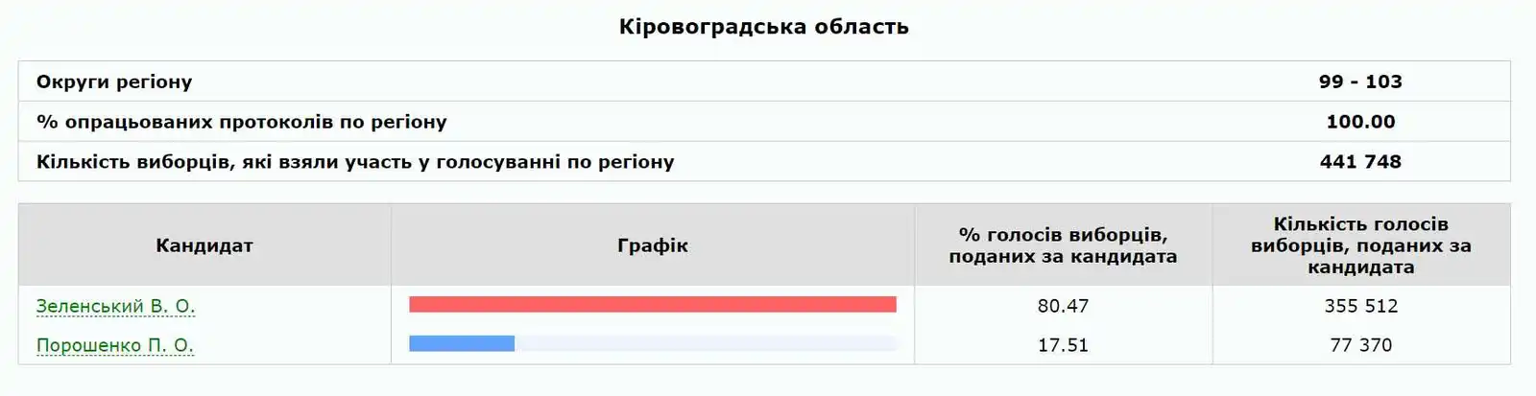This screenshot has height=396, width=1536.
Task: Click the 441 748 voters value
Action: click(1360, 162)
